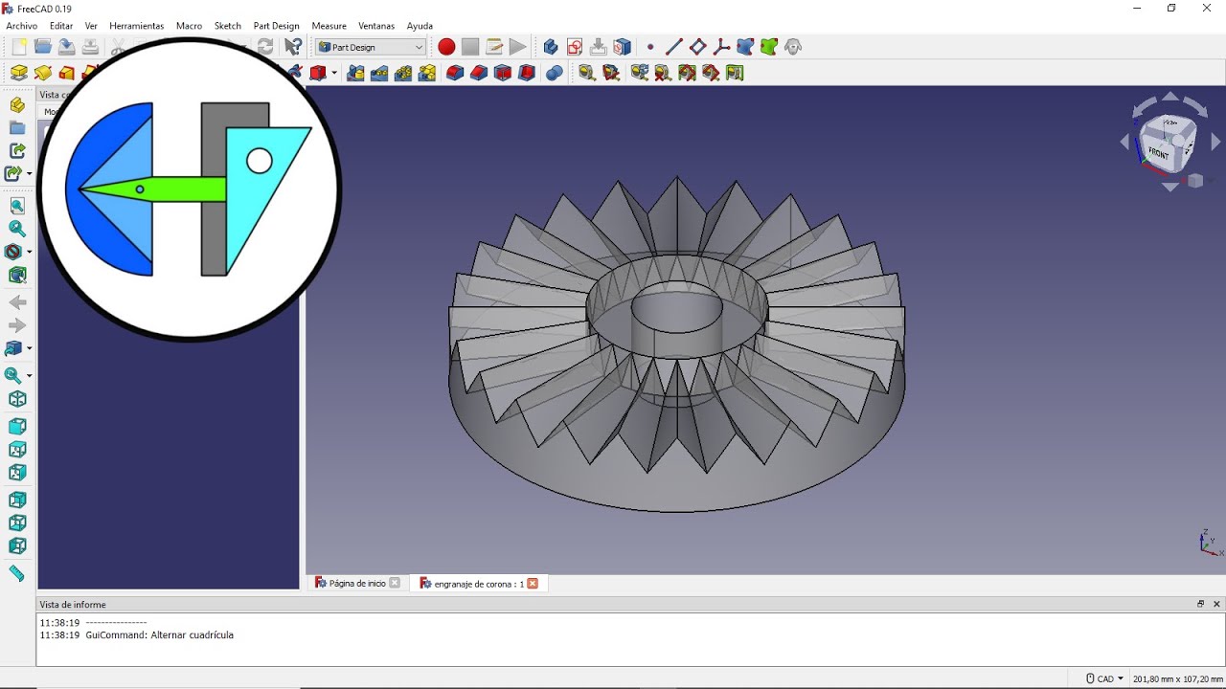Screen dimensions: 1226x689
Task: Click the 201,80 mm x 107,20 mm dimension
Action: pyautogui.click(x=1177, y=678)
